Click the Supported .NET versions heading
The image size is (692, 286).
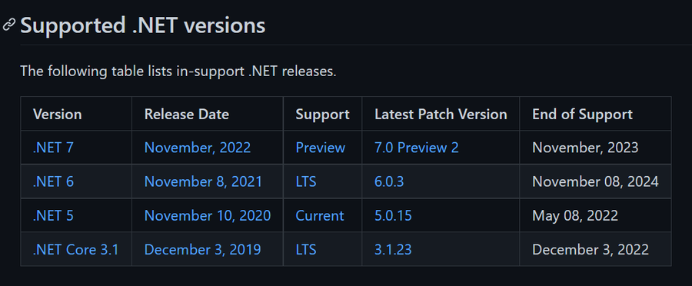142,25
